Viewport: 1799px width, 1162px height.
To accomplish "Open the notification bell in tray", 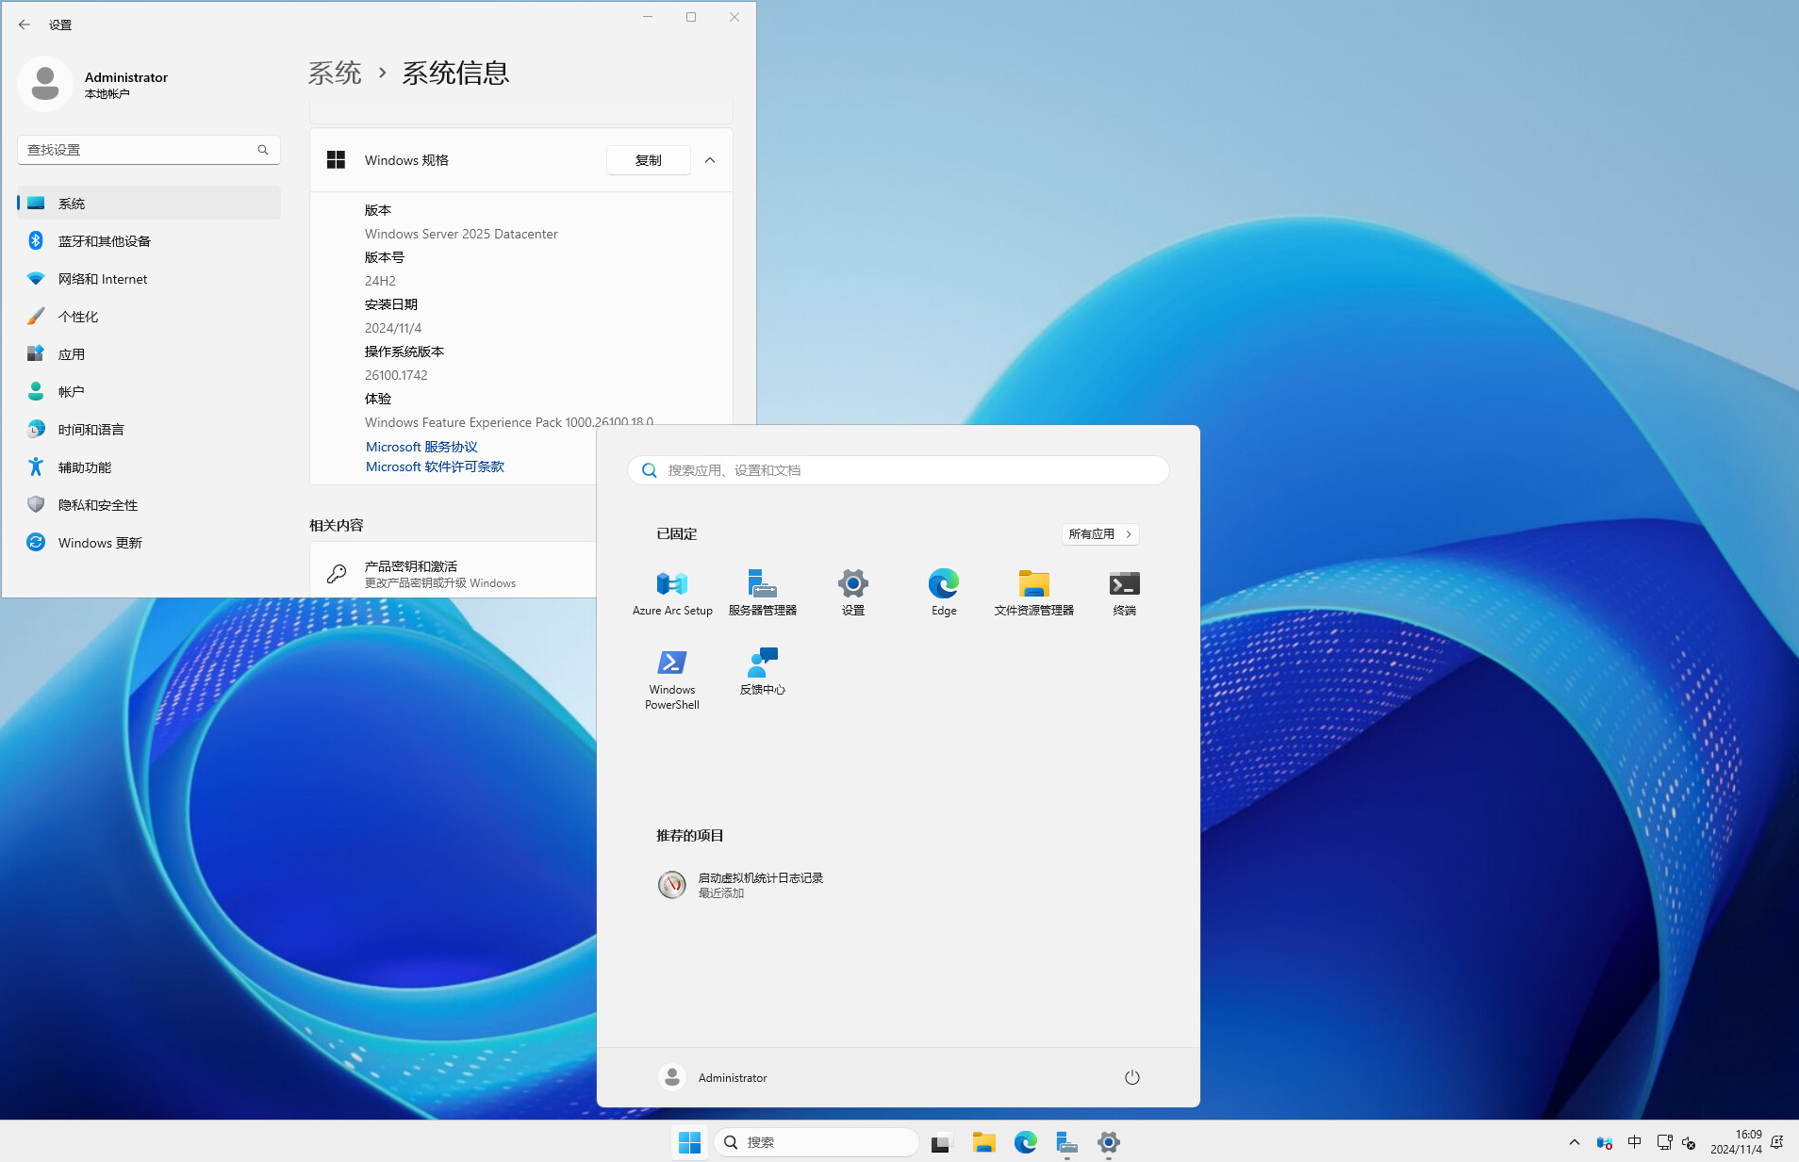I will (x=1777, y=1142).
